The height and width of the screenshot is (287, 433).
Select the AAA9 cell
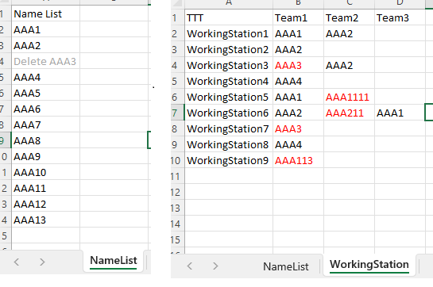click(x=45, y=156)
